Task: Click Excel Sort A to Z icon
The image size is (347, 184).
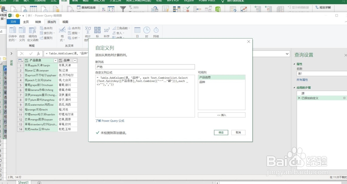Action: (x=104, y=9)
